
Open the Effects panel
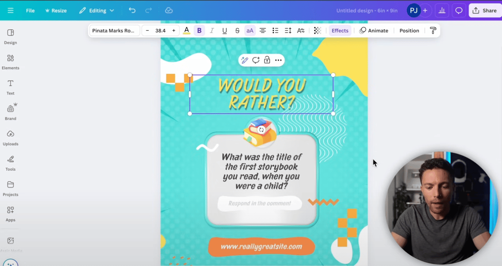(x=340, y=30)
